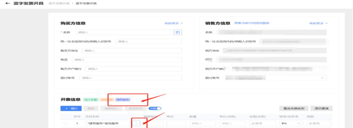Image resolution: width=353 pixels, height=128 pixels.
Task: Click the 电话 input field
Action: coord(127,60)
